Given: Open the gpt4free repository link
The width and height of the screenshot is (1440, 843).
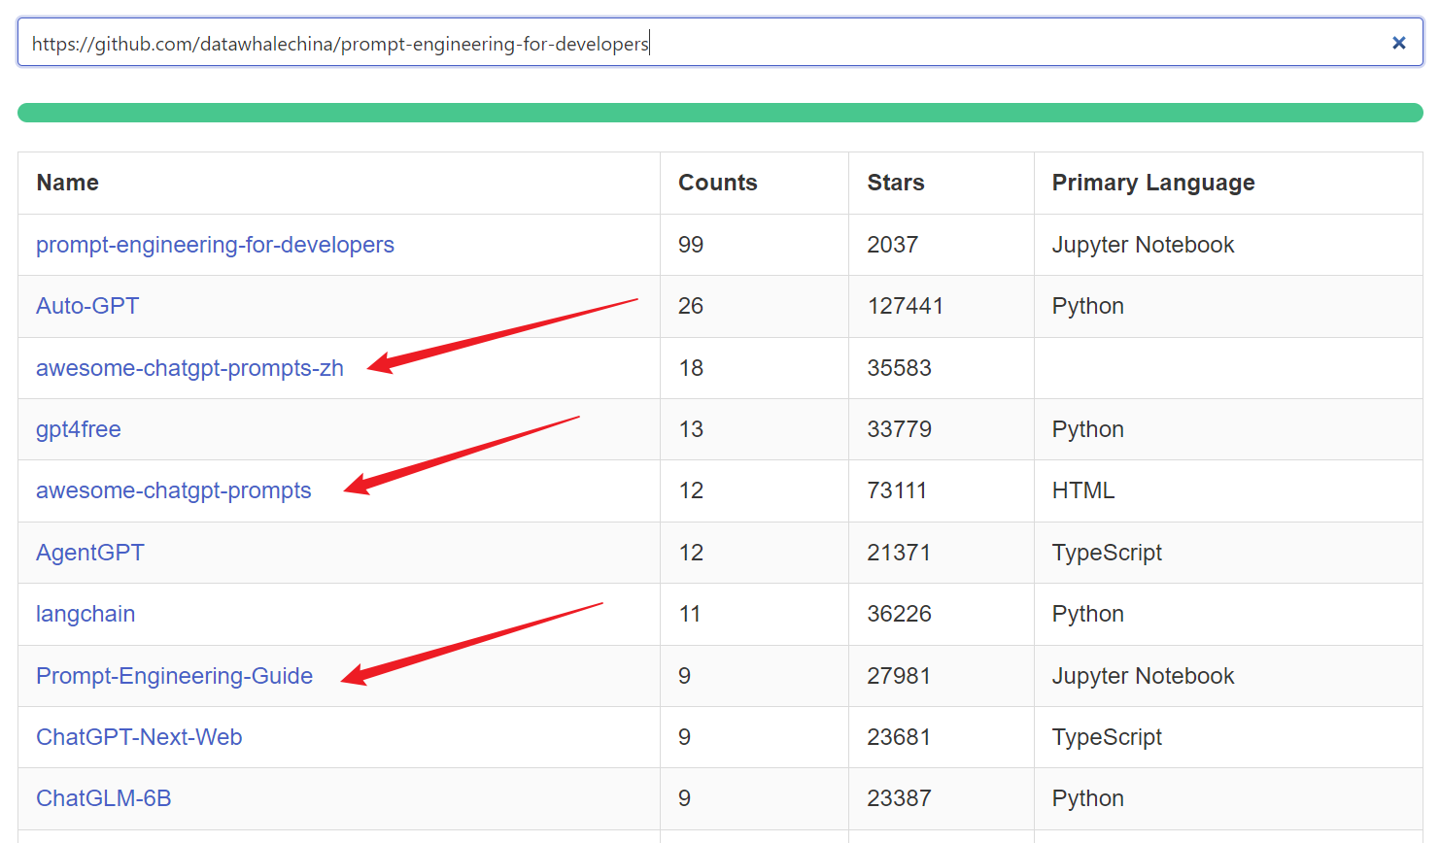Looking at the screenshot, I should tap(79, 429).
